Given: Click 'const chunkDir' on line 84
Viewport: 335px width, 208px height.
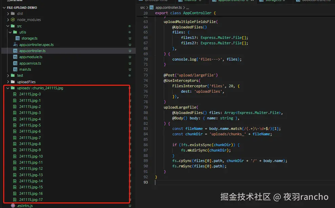Looking at the screenshot, I should coord(187,134).
